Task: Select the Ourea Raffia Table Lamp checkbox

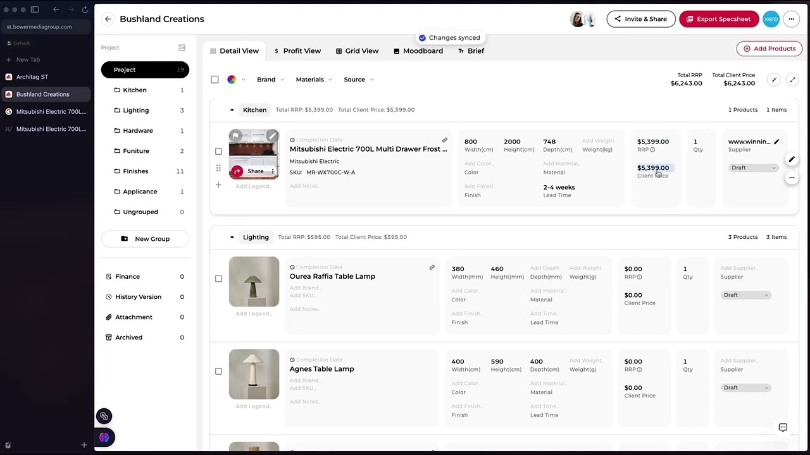Action: [x=218, y=279]
